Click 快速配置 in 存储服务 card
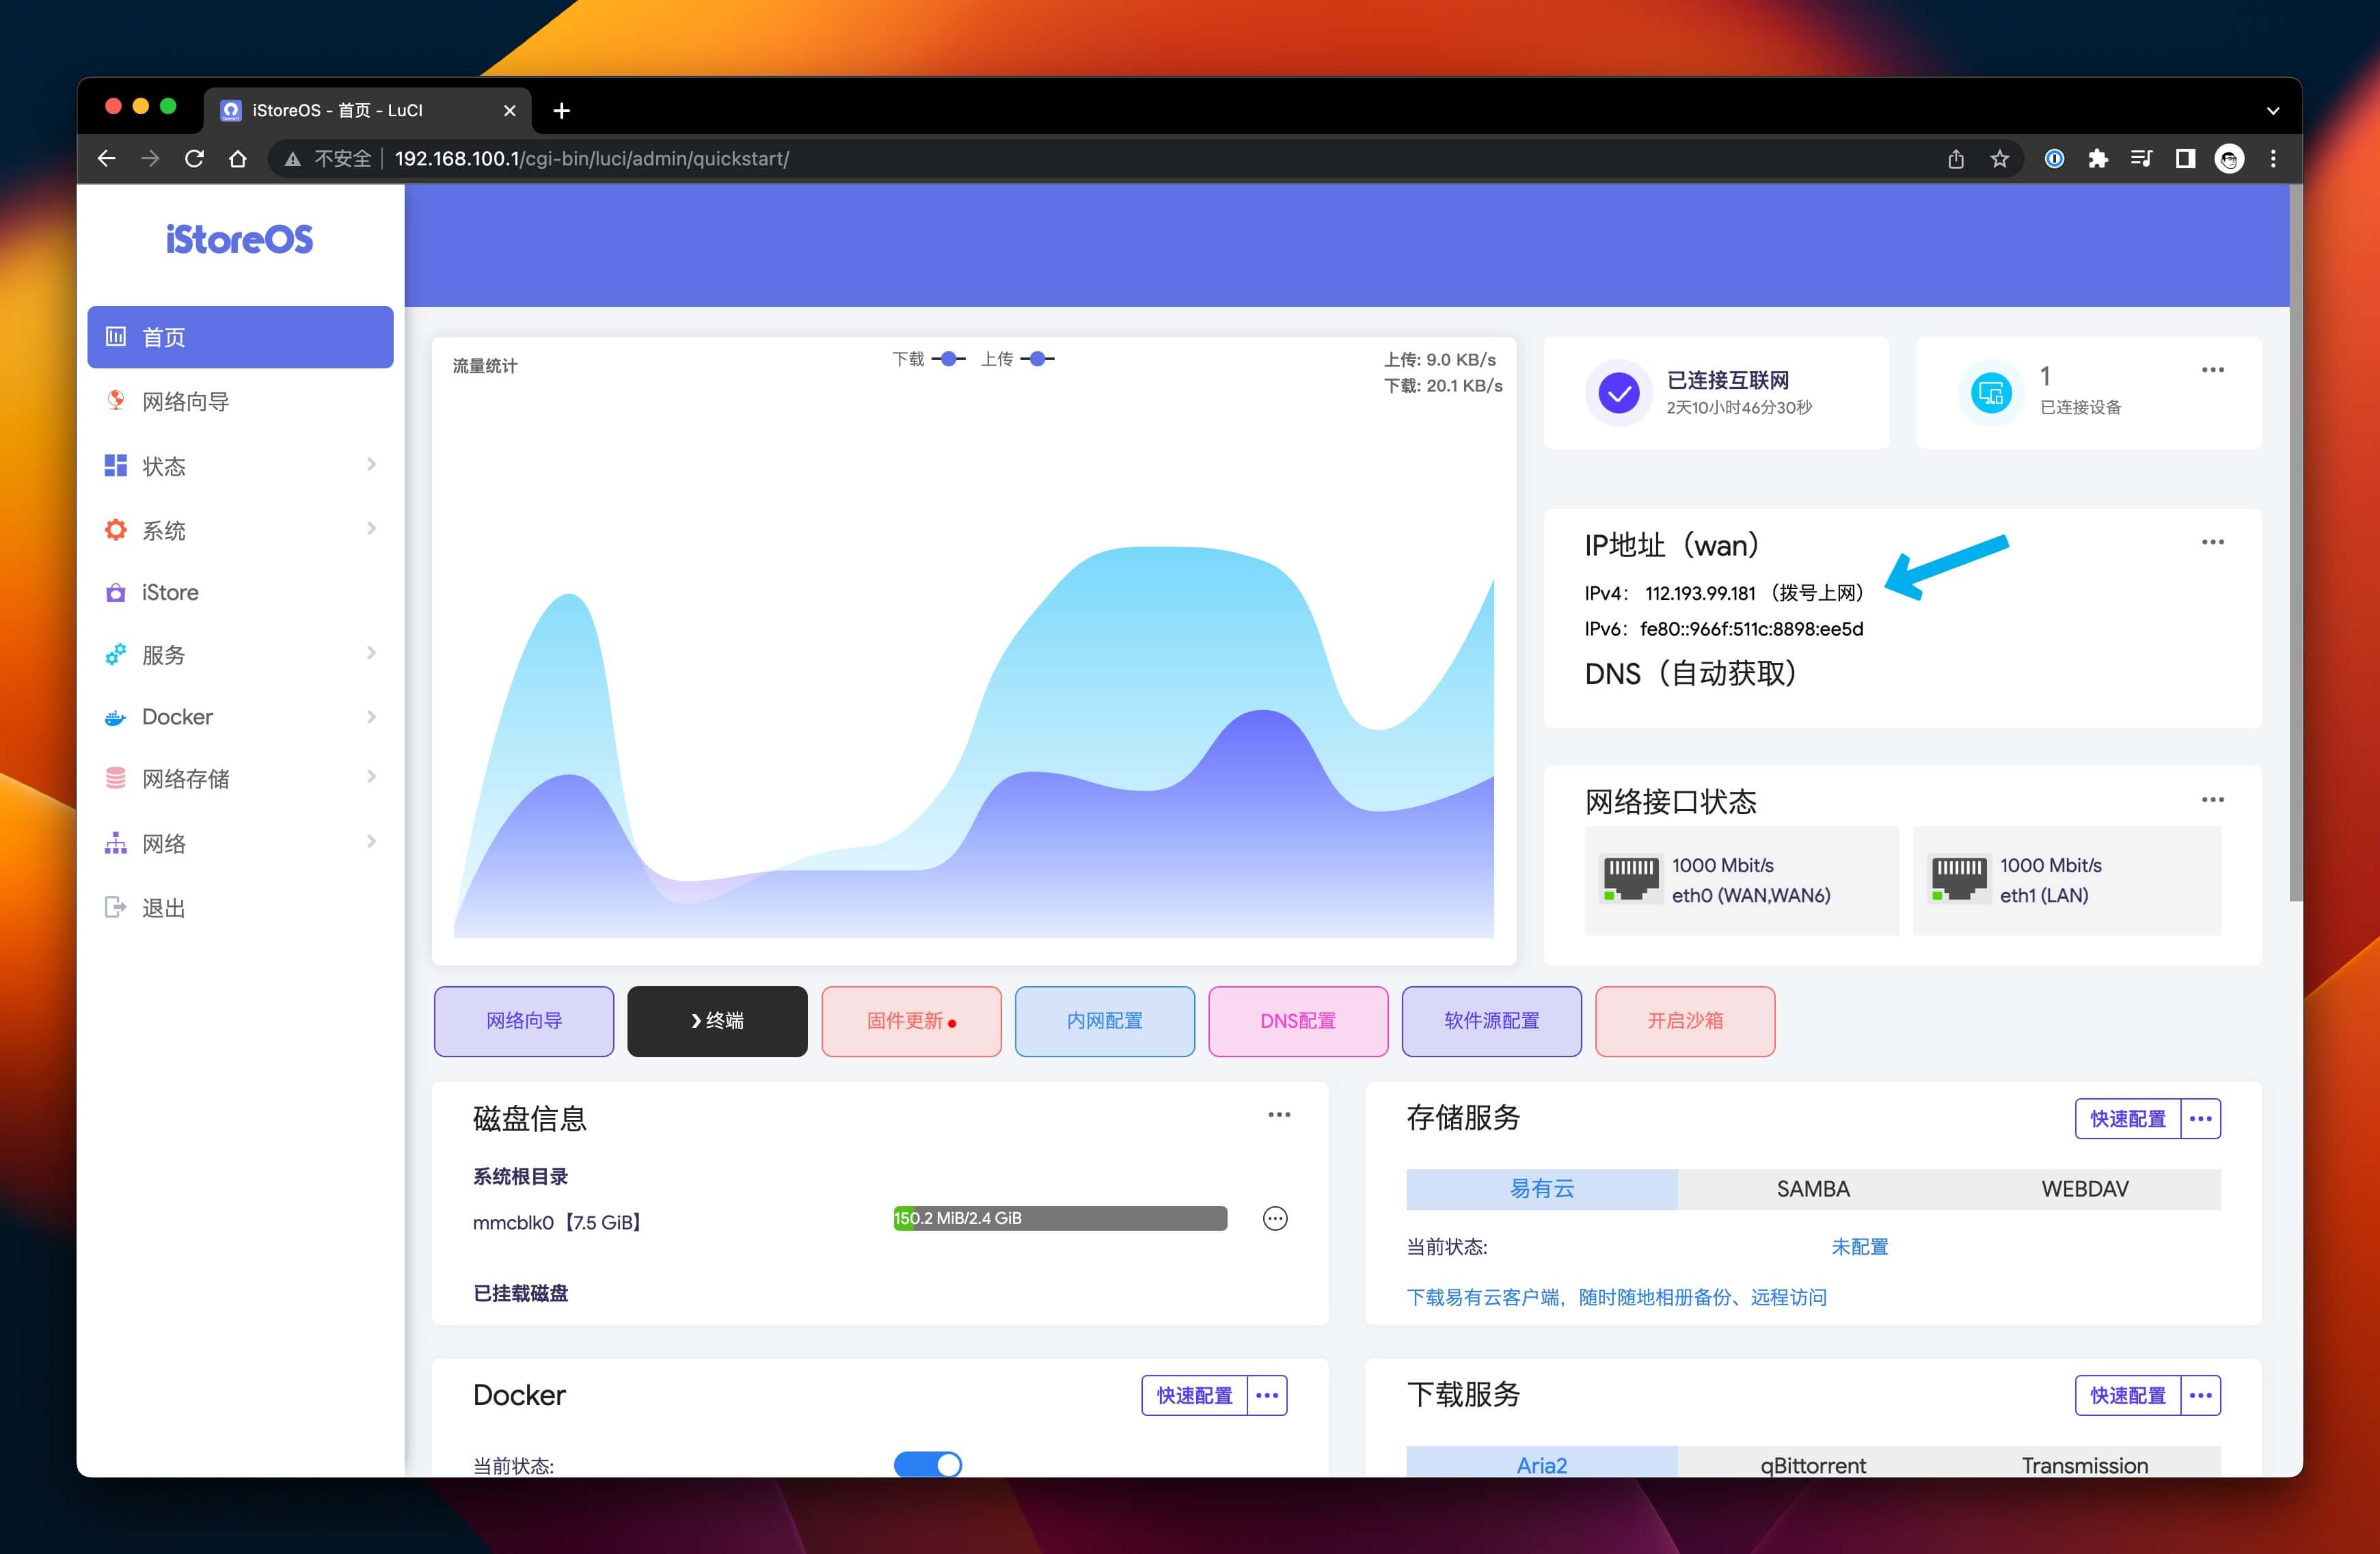This screenshot has height=1554, width=2380. point(2127,1118)
